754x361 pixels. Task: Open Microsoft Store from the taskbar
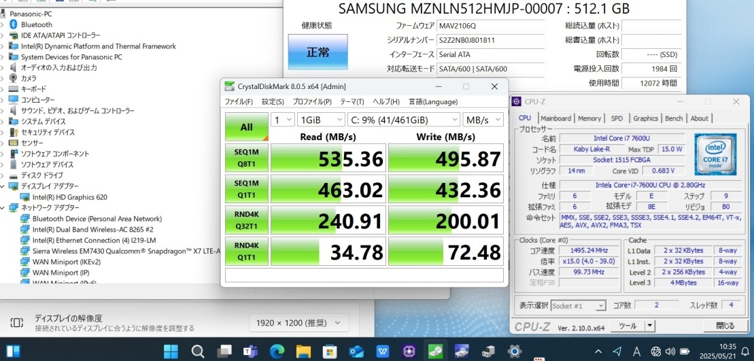click(330, 351)
